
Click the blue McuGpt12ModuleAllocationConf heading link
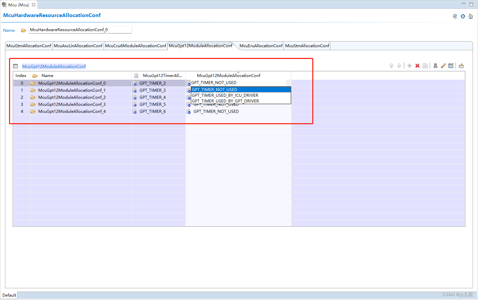click(x=54, y=67)
